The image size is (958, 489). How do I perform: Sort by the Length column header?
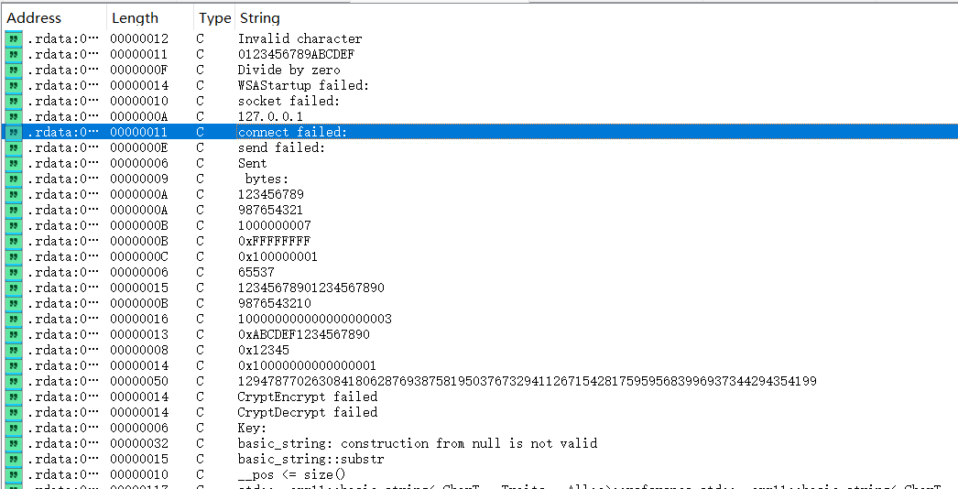click(135, 18)
